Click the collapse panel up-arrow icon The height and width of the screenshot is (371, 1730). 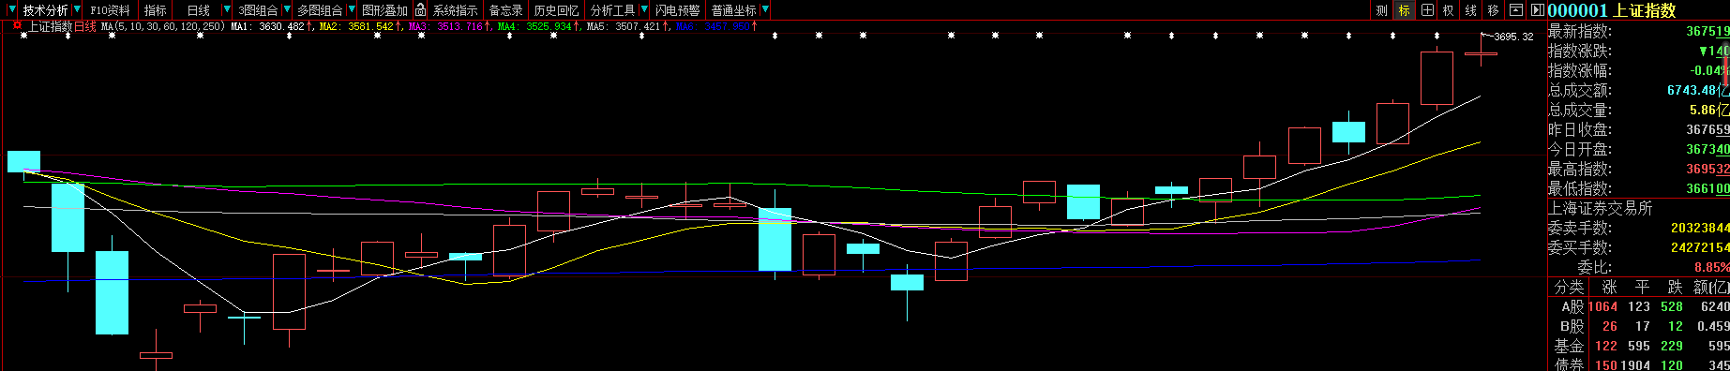tap(1516, 10)
